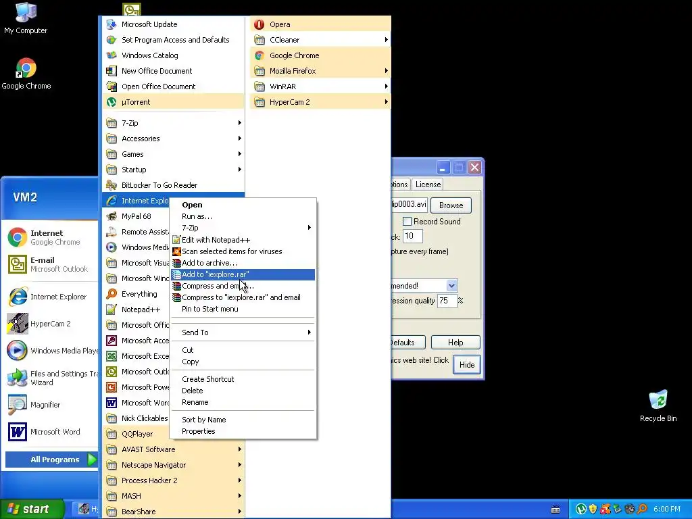Click the Hide button in HyperCam
The height and width of the screenshot is (519, 692).
coord(467,364)
